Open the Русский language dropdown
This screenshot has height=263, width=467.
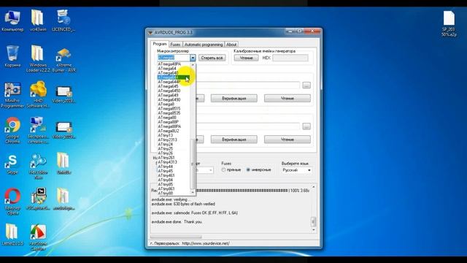click(296, 170)
